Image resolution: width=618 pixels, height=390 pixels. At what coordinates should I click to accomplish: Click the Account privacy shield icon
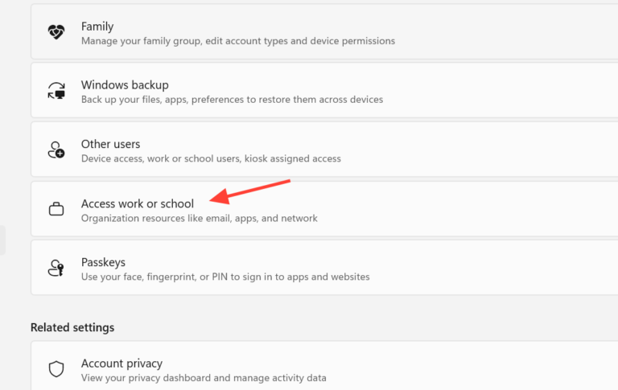click(56, 369)
